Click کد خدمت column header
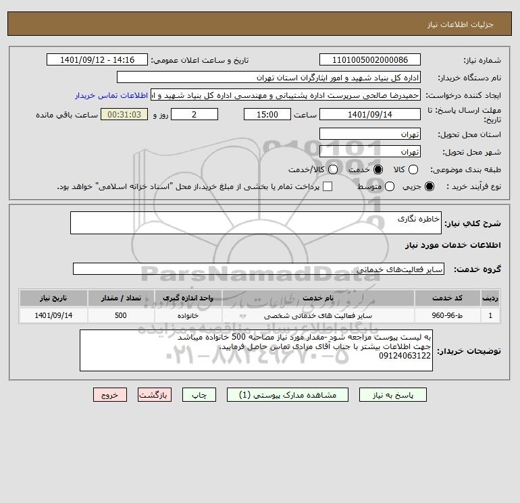This screenshot has height=503, width=520. tap(447, 298)
